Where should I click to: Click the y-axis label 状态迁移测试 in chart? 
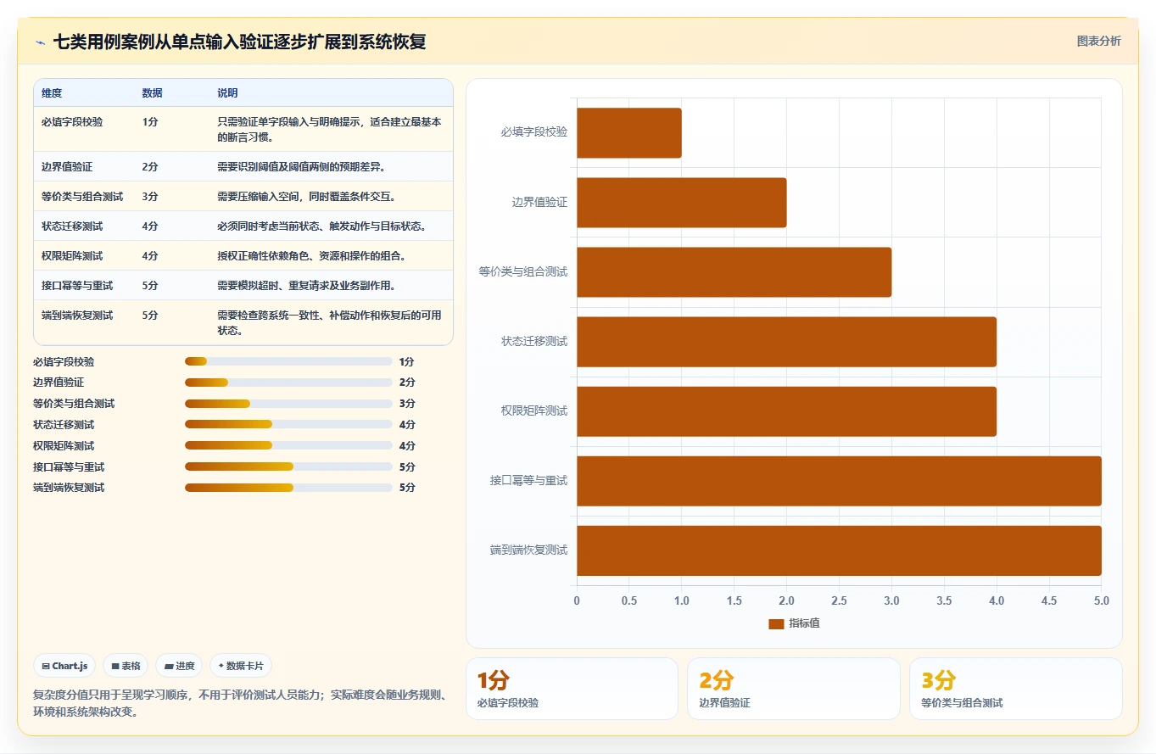(534, 342)
